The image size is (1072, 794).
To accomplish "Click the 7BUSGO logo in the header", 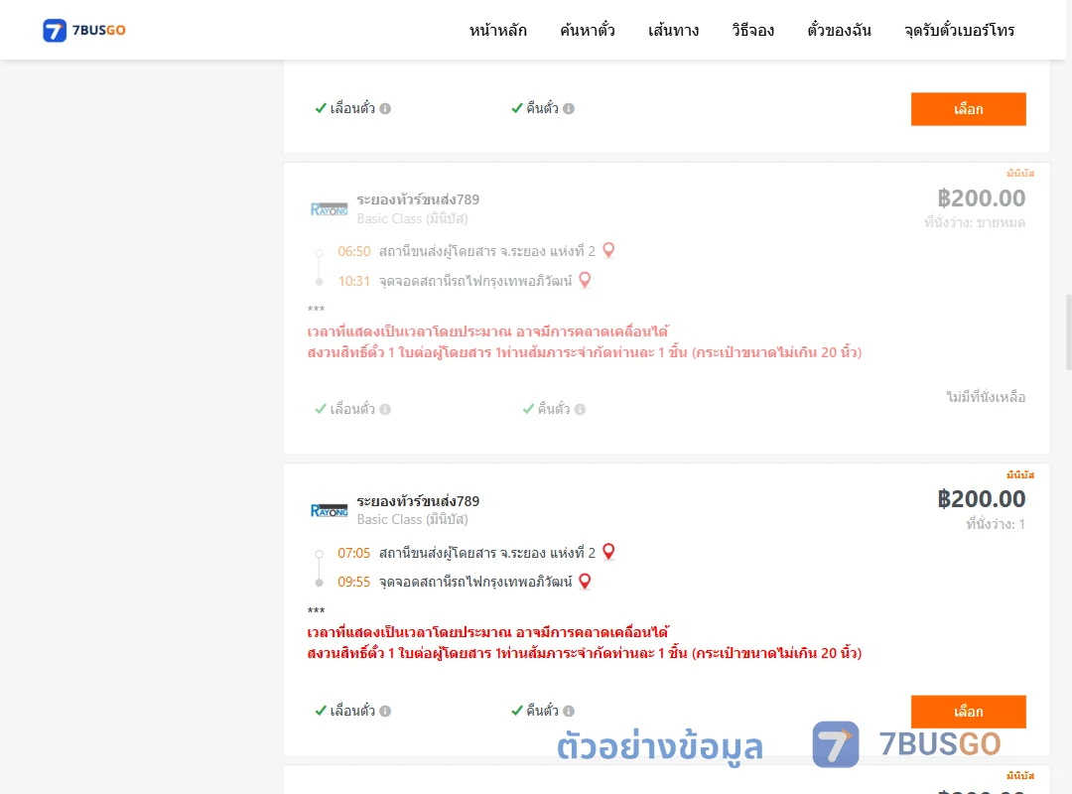I will [84, 30].
